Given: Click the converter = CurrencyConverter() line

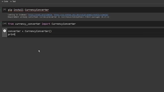Looking at the screenshot, I should [x=30, y=31].
